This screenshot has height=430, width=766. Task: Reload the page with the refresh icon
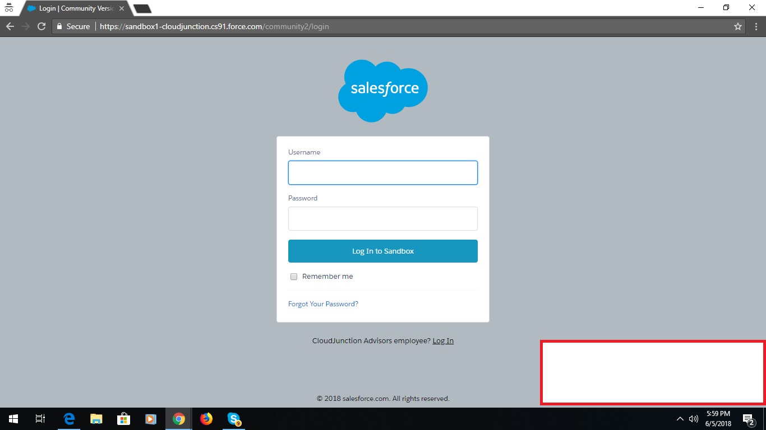pos(41,26)
